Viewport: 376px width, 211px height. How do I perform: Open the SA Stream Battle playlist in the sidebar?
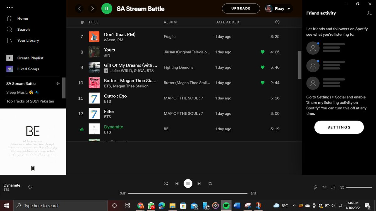(x=21, y=83)
